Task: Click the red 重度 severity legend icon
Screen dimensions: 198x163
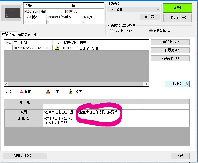Action: 22,92
